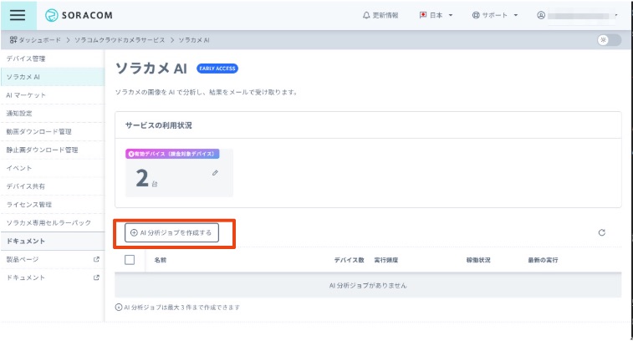This screenshot has width=633, height=341.
Task: Edit the 有効デバイス count with pencil icon
Action: pyautogui.click(x=215, y=173)
